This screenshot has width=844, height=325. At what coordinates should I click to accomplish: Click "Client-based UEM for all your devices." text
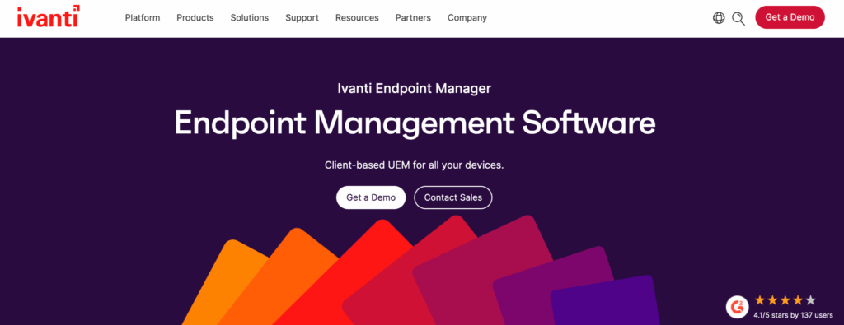(x=414, y=165)
